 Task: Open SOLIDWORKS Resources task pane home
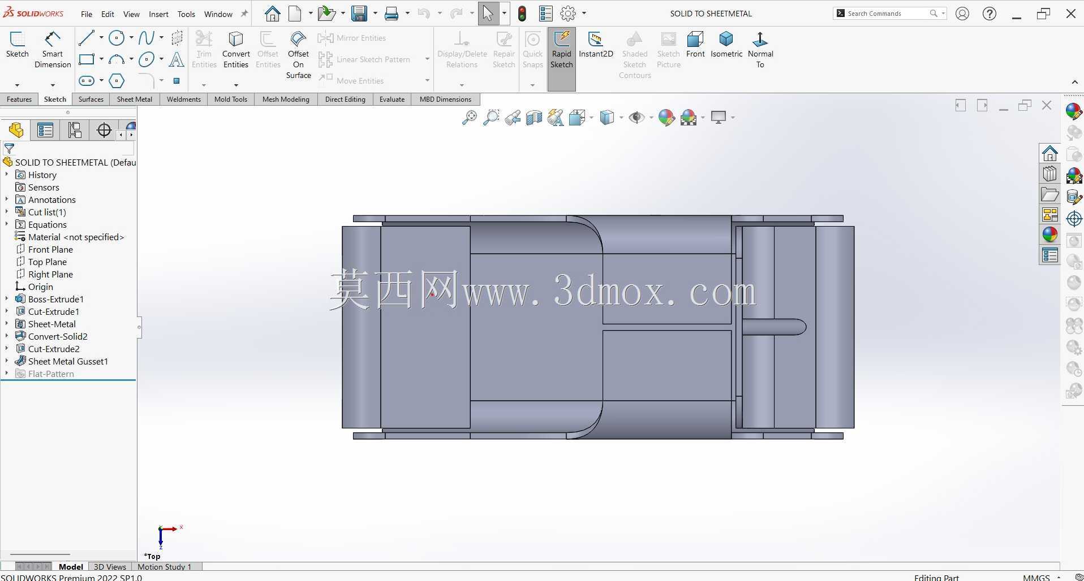tap(1050, 153)
